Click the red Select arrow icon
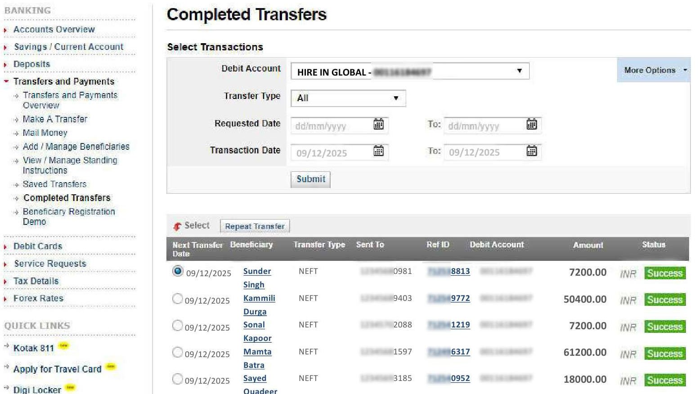 177,226
